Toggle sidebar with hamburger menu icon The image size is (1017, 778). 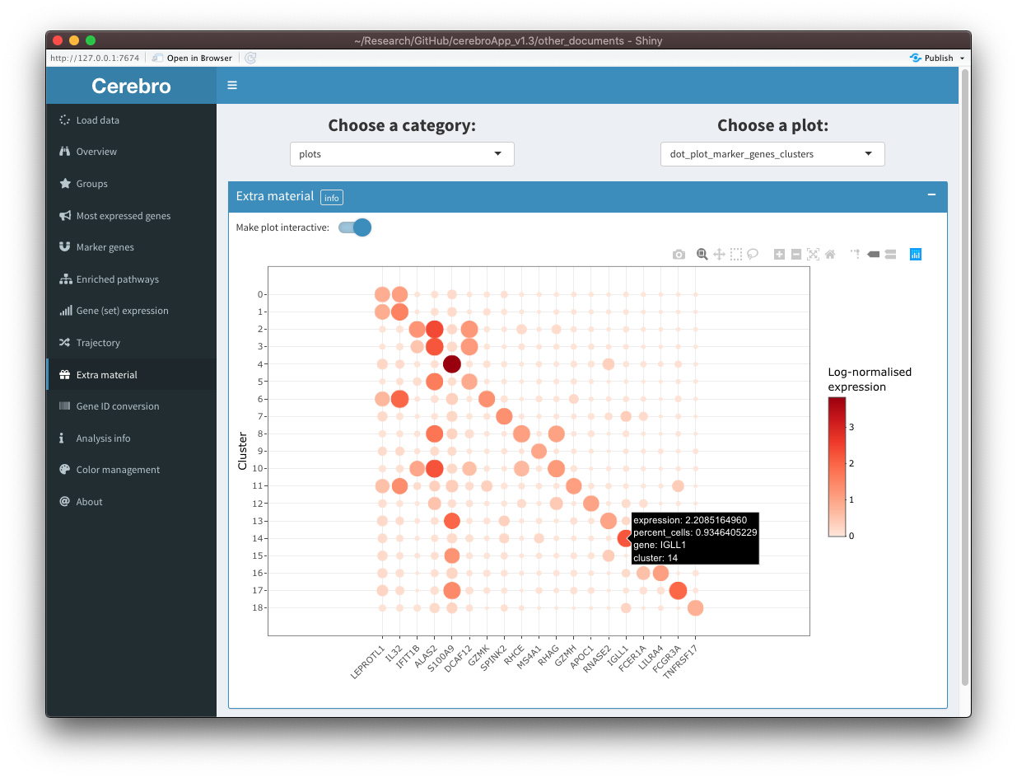[232, 85]
